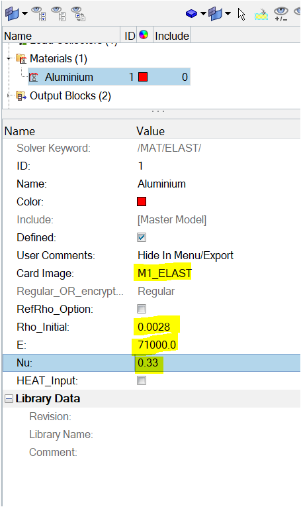301x507 pixels.
Task: Collapse the Materials (1) folder
Action: (x=9, y=59)
